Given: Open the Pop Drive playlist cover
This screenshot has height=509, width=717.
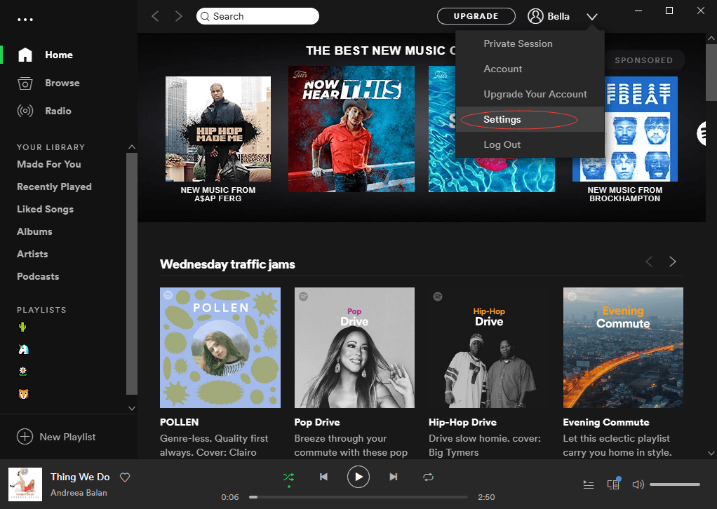Looking at the screenshot, I should (x=354, y=347).
